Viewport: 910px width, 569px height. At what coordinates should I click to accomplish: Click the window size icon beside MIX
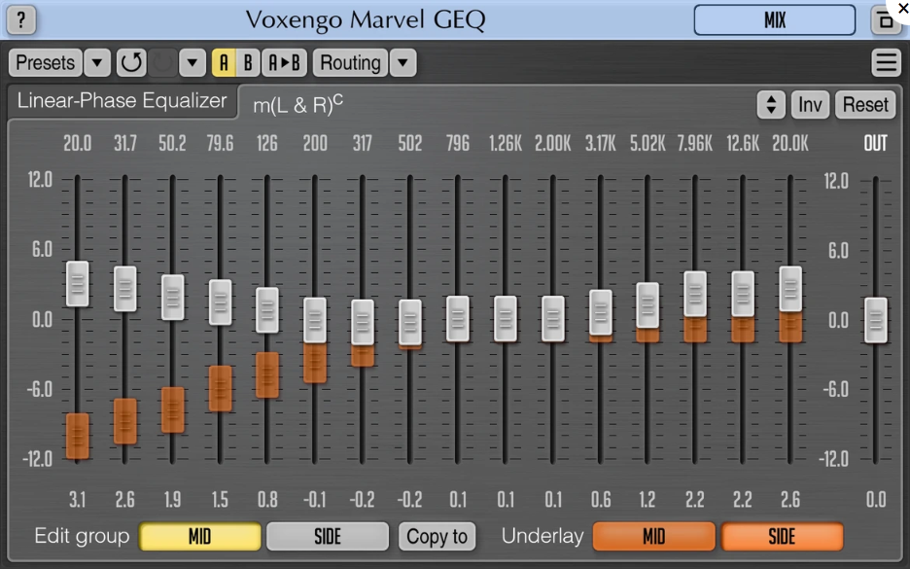pyautogui.click(x=886, y=20)
